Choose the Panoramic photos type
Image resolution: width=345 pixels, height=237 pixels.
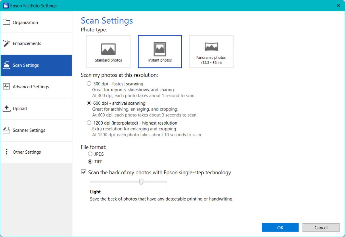click(x=211, y=52)
